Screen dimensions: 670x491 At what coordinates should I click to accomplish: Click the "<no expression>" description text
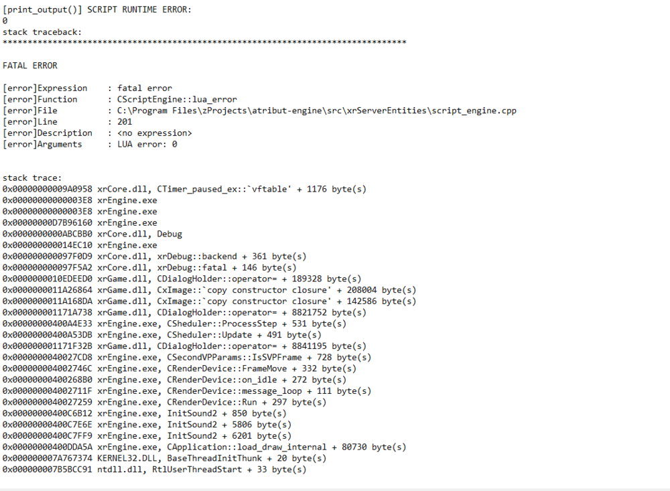[154, 133]
